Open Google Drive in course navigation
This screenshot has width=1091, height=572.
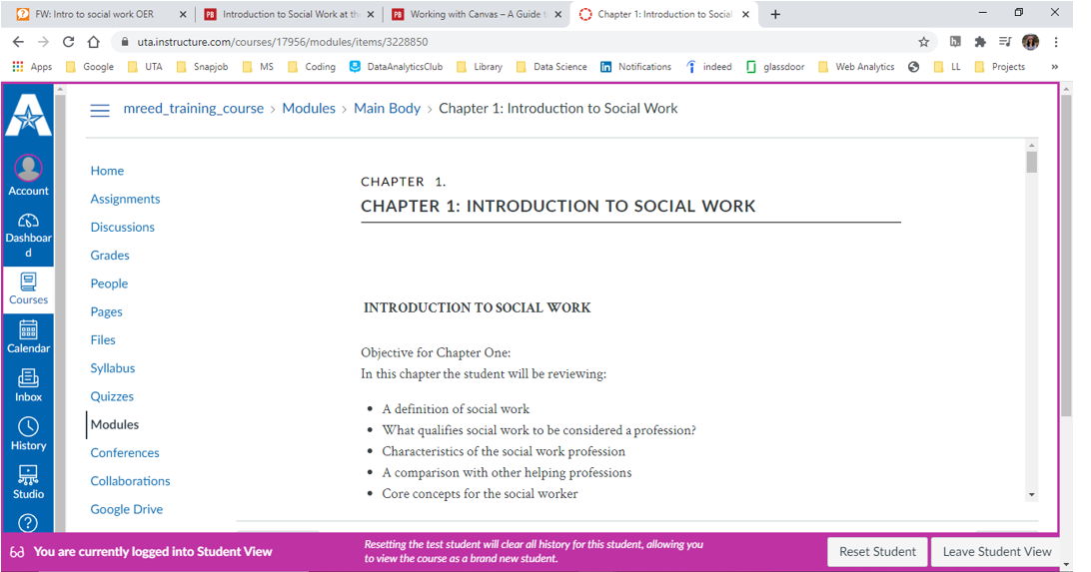[127, 509]
